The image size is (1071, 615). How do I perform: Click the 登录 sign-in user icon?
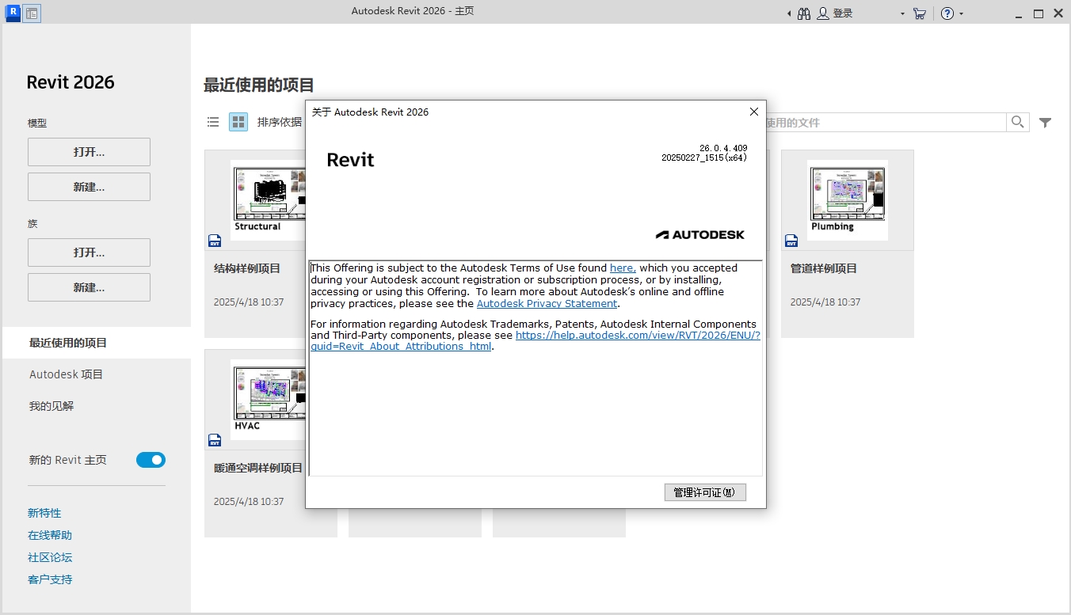tap(823, 13)
